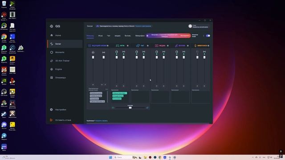Viewport: 285px width, 160px height.
Task: Click stream icon in ЧАТ channel
Action: pos(144,52)
